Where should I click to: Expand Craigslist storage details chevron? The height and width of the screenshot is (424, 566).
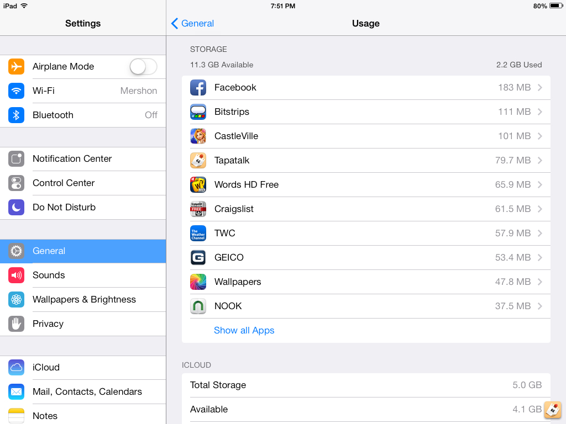click(540, 209)
